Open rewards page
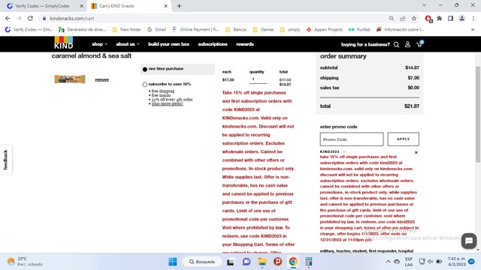The image size is (481, 270). pyautogui.click(x=245, y=44)
